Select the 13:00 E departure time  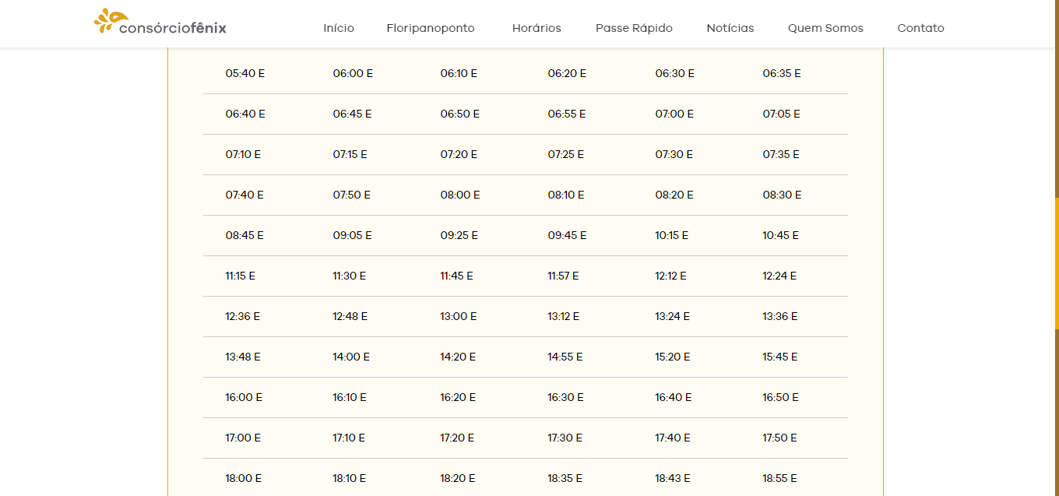pos(459,316)
